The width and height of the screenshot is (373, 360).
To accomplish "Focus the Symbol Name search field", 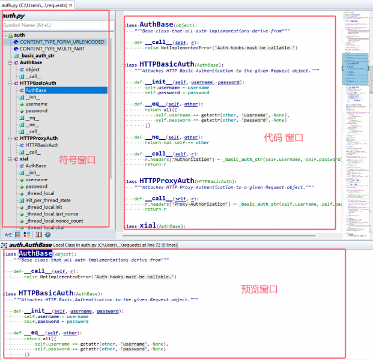I will pyautogui.click(x=58, y=25).
